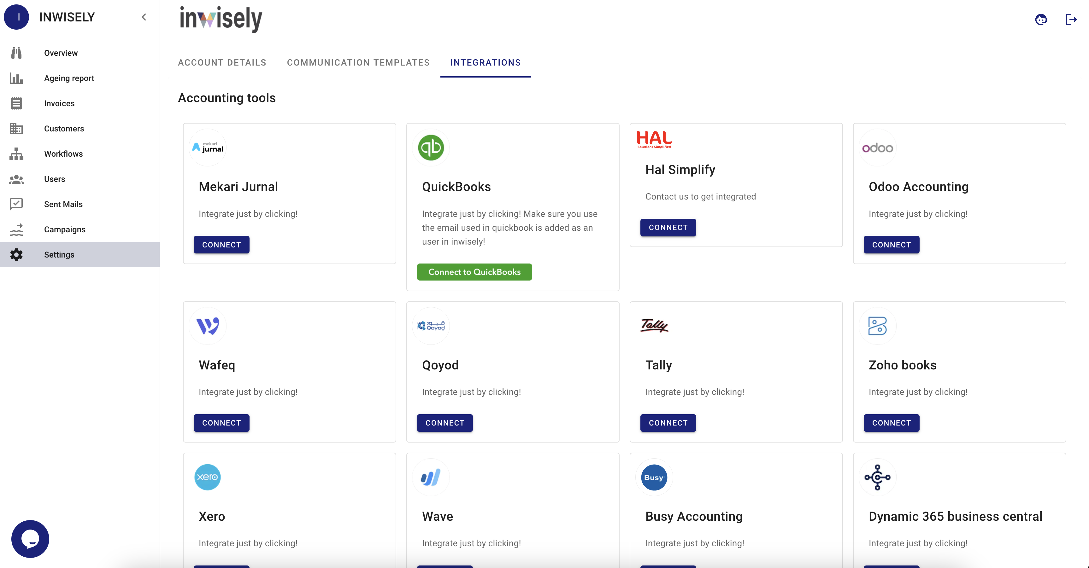Click the Sent Mails icon
The image size is (1089, 568).
pyautogui.click(x=16, y=204)
